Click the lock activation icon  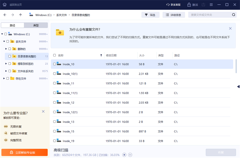coord(189,5)
